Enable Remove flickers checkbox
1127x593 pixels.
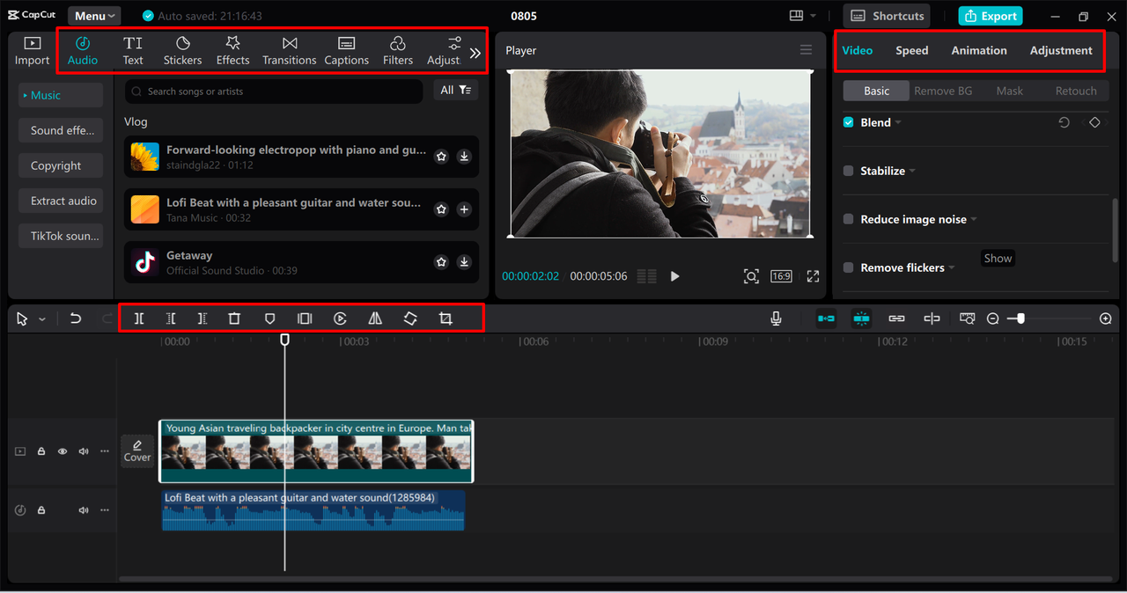(849, 267)
